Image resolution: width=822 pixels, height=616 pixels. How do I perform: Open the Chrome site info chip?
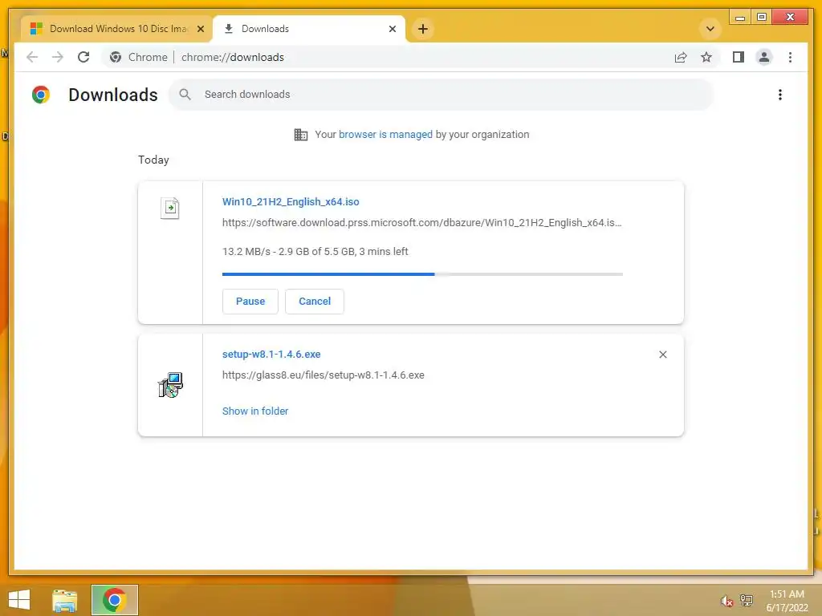pyautogui.click(x=138, y=57)
